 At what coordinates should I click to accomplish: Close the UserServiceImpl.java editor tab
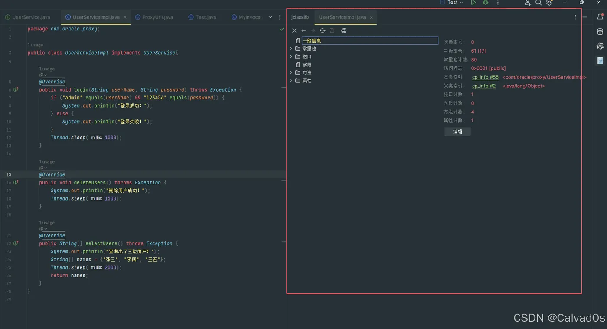125,17
